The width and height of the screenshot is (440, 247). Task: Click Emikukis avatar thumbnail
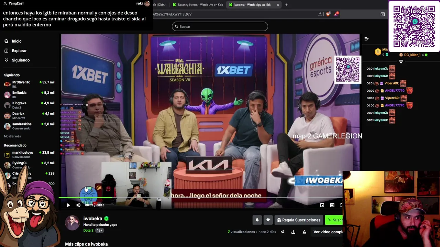tap(7, 95)
